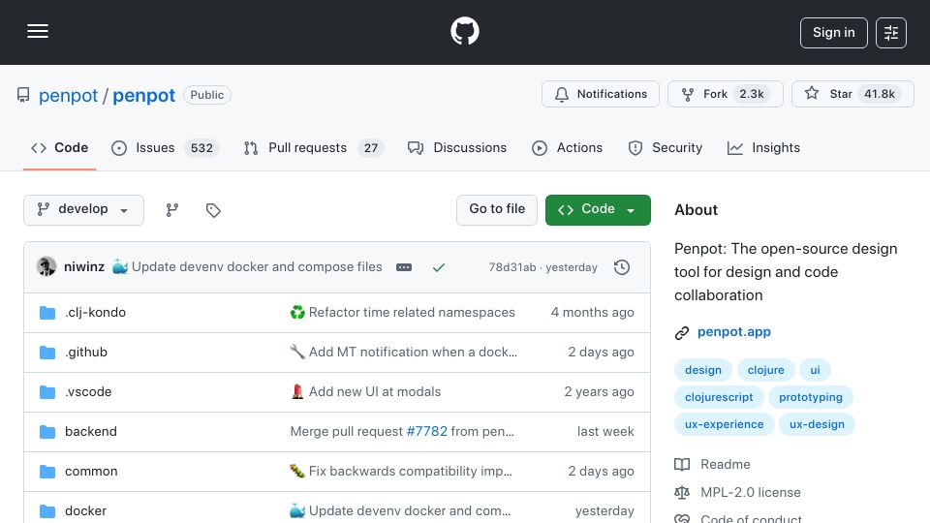
Task: Click the 41.8k star count
Action: [x=879, y=94]
